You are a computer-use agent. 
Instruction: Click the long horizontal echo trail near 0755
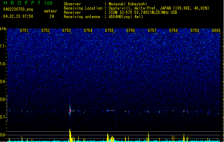point(111,110)
